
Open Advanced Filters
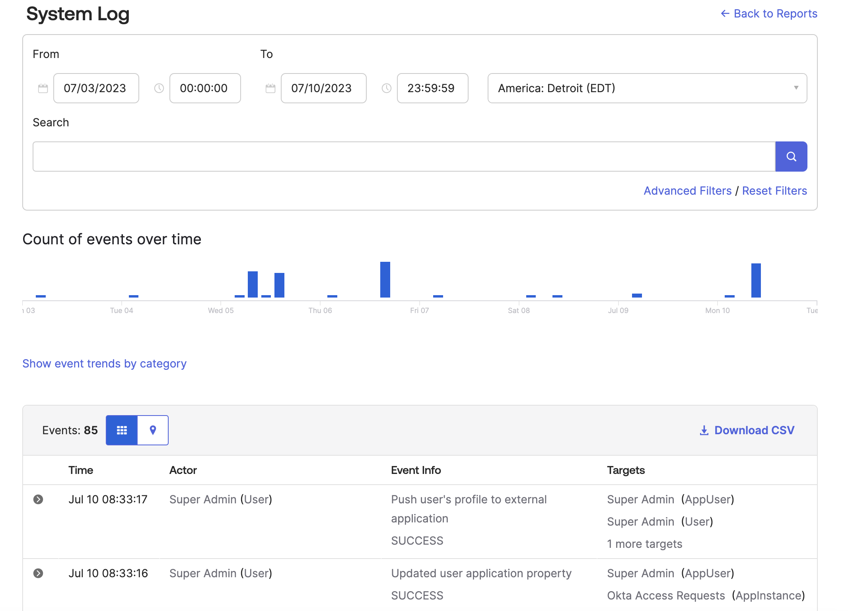coord(687,191)
